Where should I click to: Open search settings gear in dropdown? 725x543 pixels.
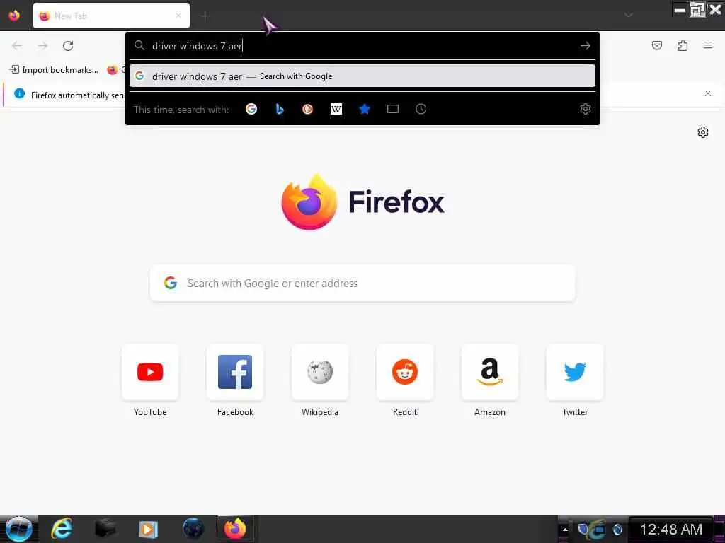[586, 109]
